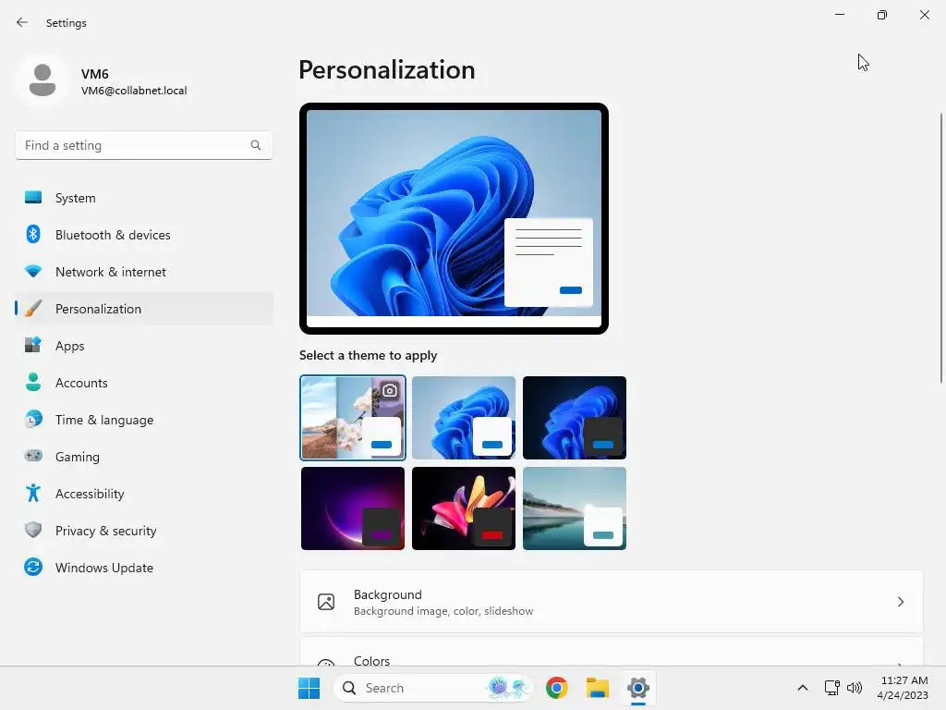Click the Privacy & security shield icon
The width and height of the screenshot is (946, 710).
pyautogui.click(x=33, y=530)
